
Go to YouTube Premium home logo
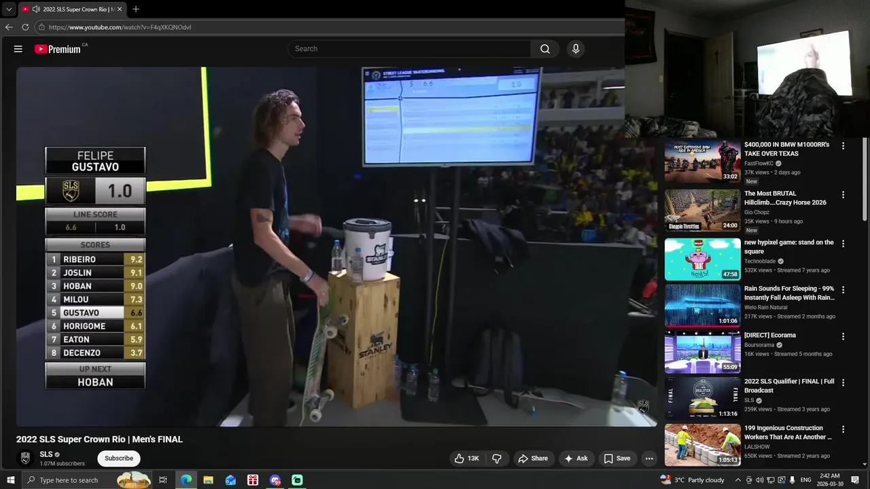coord(58,49)
